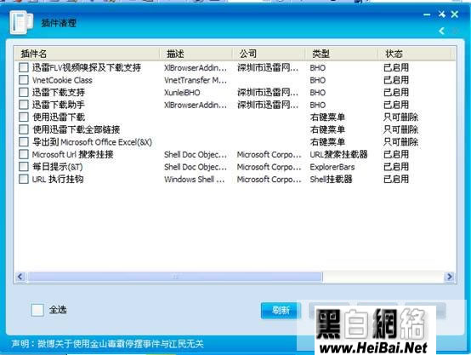Sort by the 公司 column header
This screenshot has width=471, height=355.
tap(269, 54)
